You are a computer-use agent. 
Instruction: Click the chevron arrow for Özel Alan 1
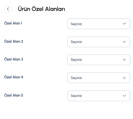point(124,24)
